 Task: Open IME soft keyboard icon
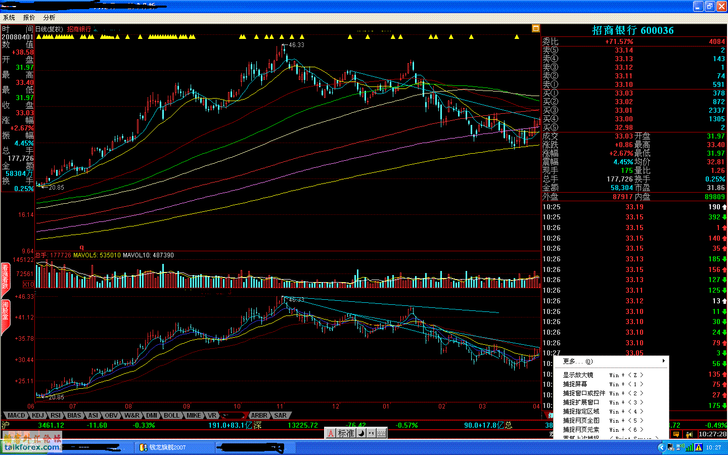[x=381, y=434]
